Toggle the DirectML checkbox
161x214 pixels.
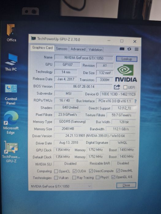click(118, 171)
